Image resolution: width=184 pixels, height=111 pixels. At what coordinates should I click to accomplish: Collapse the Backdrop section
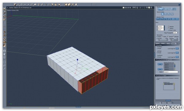(156, 45)
